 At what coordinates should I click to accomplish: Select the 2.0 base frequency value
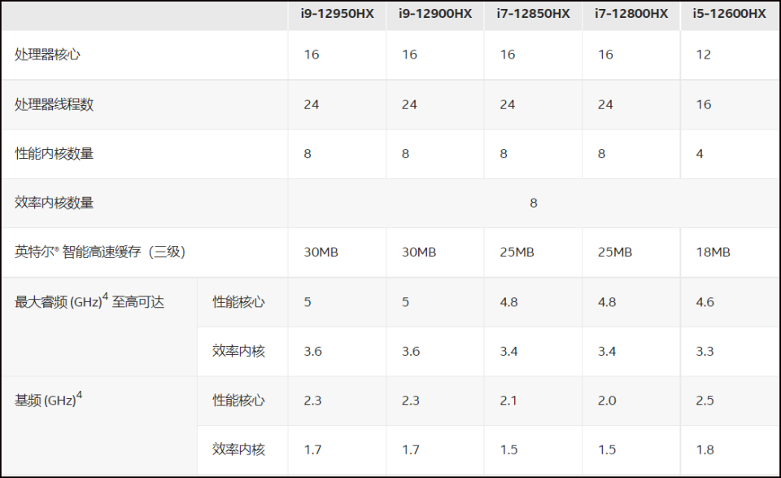tap(607, 401)
